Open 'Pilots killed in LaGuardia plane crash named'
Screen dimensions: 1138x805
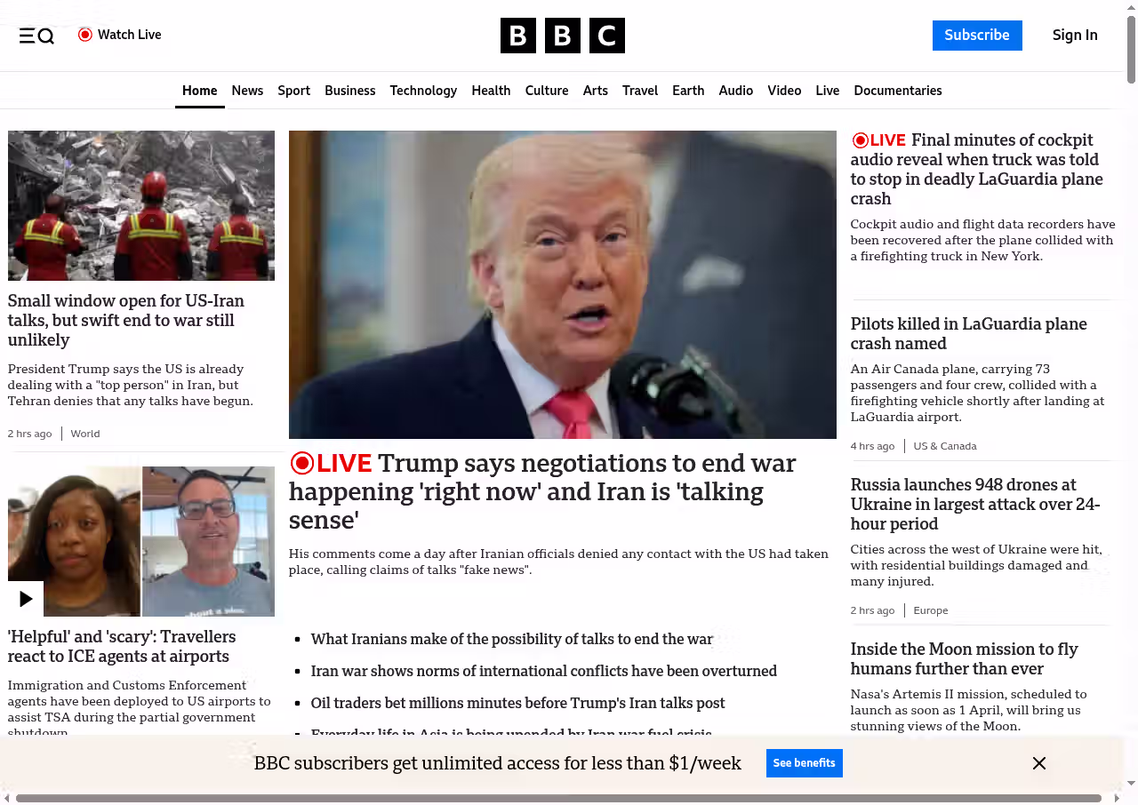point(968,333)
